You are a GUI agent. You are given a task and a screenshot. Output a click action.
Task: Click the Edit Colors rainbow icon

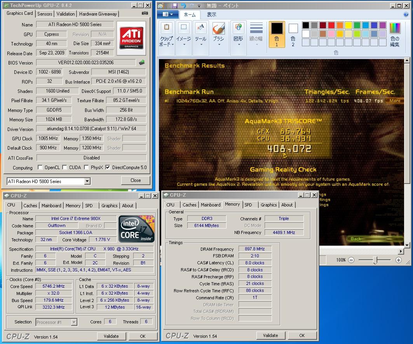point(395,35)
